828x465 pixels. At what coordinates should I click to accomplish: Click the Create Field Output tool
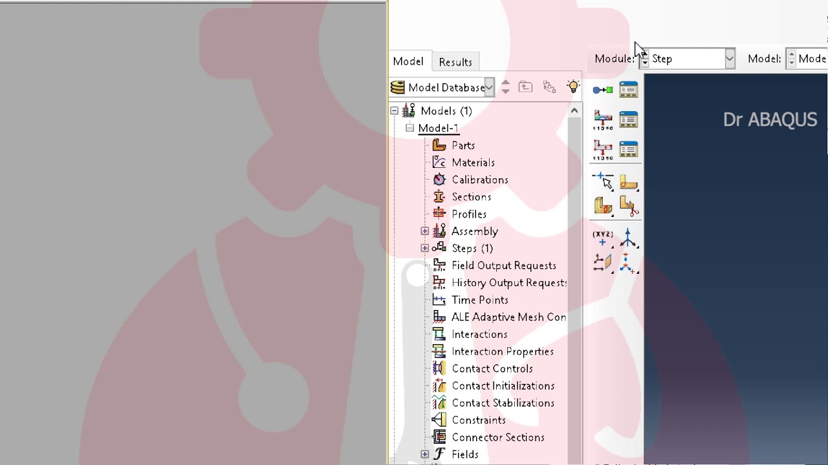click(x=603, y=119)
